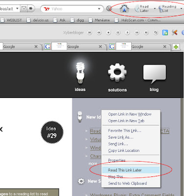Screen dimensions: 184x196
Task: Open a new tab with the green plus button
Action: click(176, 47)
